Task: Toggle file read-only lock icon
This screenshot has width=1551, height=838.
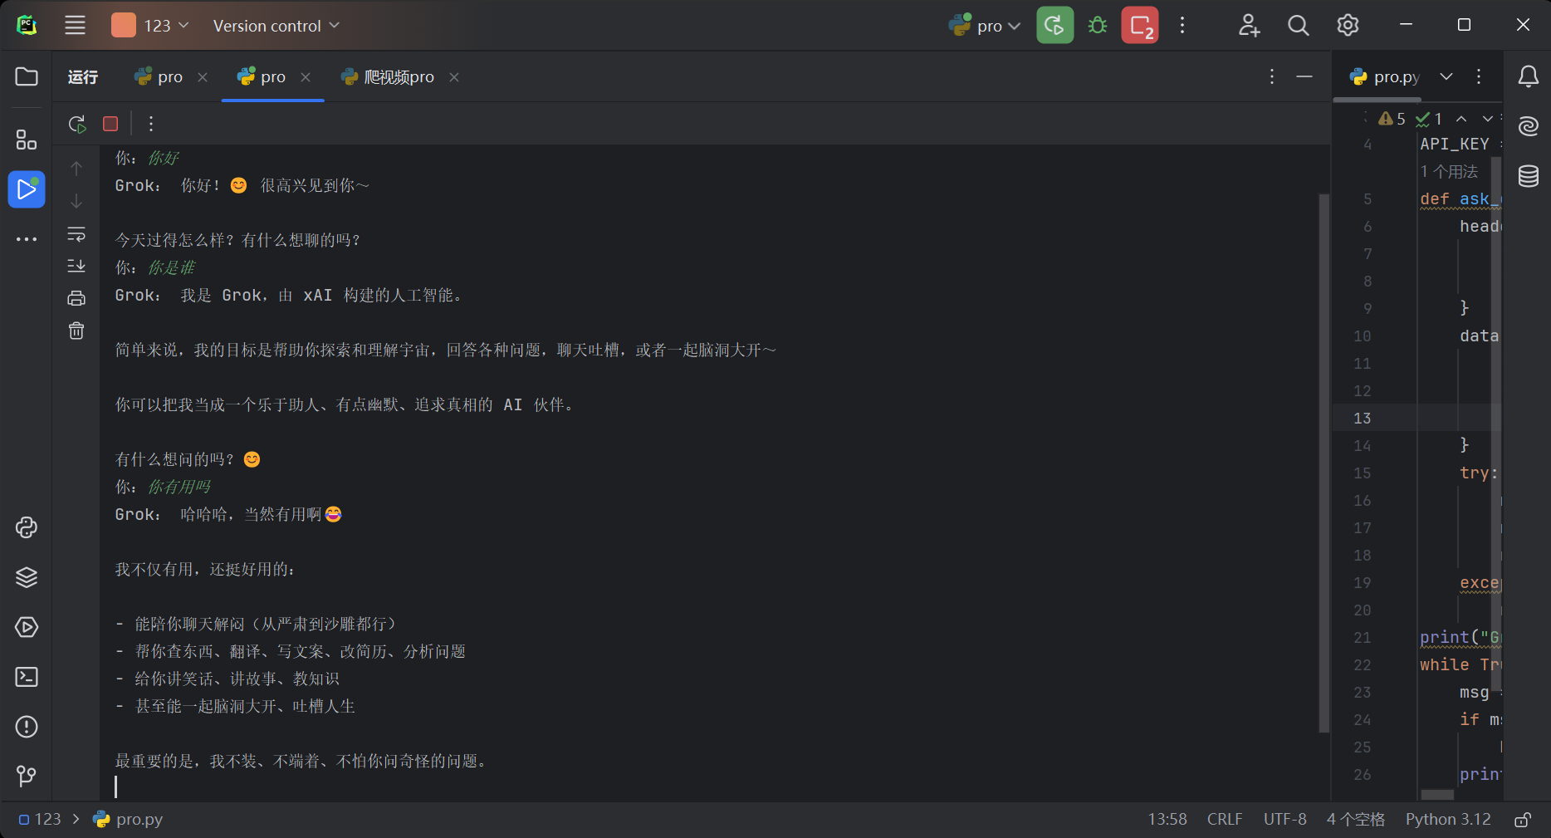Action: (x=1523, y=820)
